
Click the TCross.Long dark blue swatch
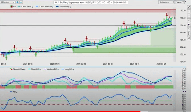(x=57, y=6)
